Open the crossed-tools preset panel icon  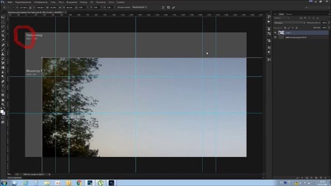click(269, 60)
